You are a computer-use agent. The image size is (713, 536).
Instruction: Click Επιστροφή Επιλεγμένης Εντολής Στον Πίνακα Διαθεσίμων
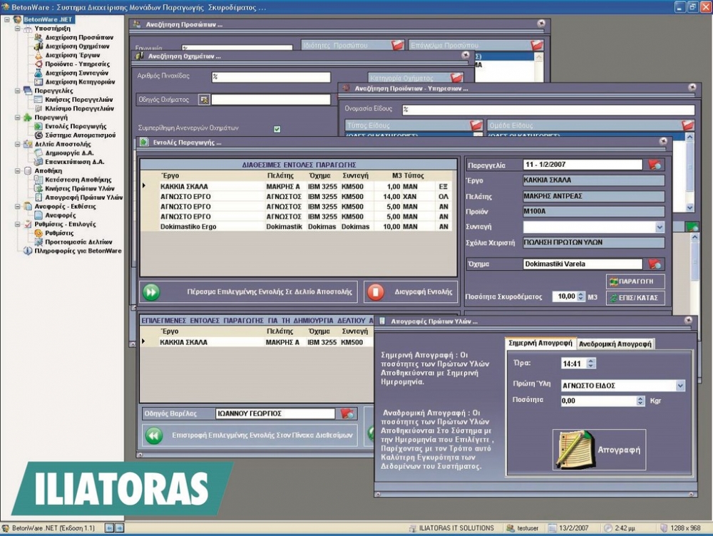coord(250,435)
